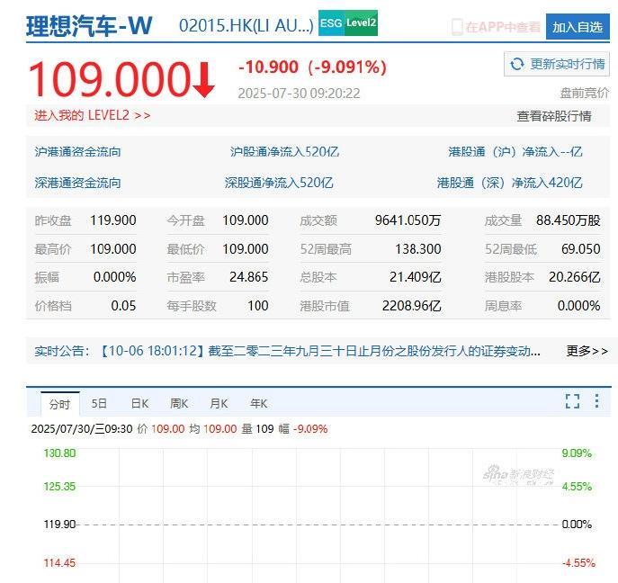Click the 盘前竞价 status label
The width and height of the screenshot is (618, 583).
tap(585, 93)
